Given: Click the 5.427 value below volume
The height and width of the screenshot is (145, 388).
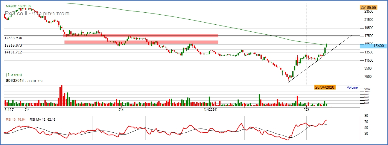Looking at the screenshot, I should tap(9, 109).
